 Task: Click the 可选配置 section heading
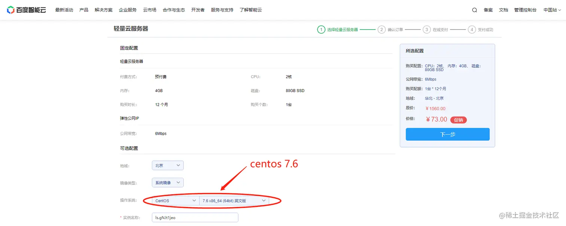129,148
